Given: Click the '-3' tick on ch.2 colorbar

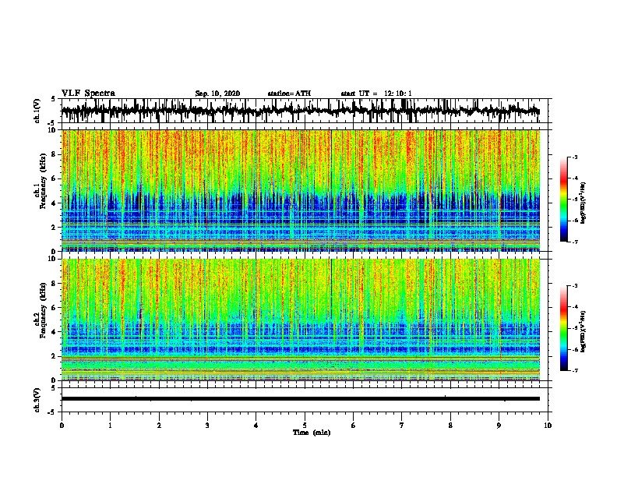Looking at the screenshot, I should pyautogui.click(x=574, y=286).
